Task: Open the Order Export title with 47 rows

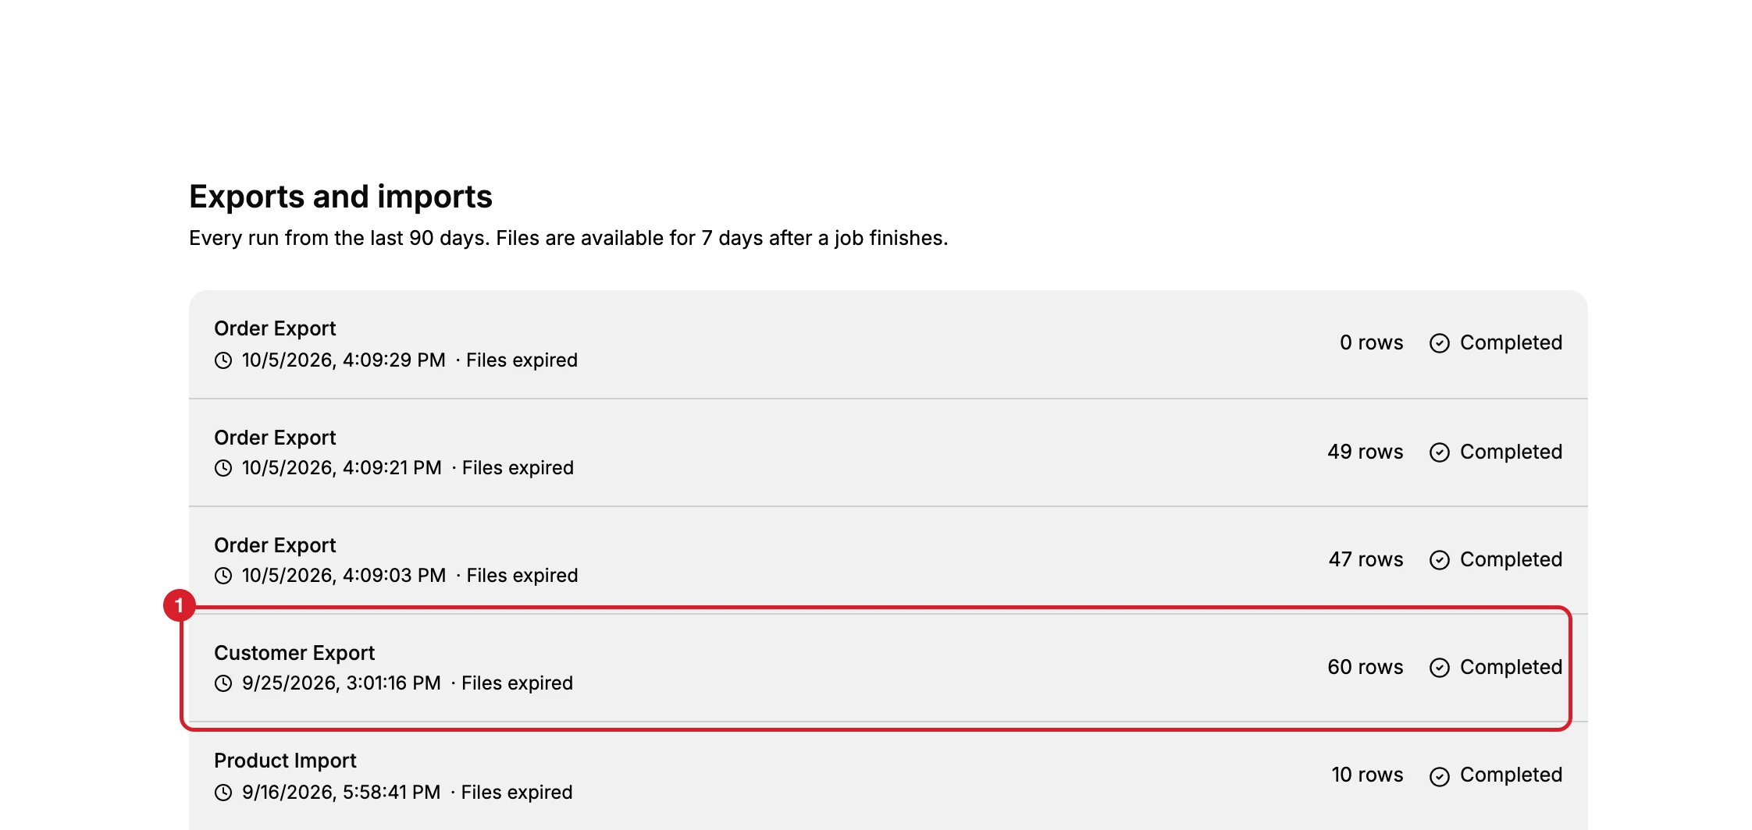Action: coord(275,545)
